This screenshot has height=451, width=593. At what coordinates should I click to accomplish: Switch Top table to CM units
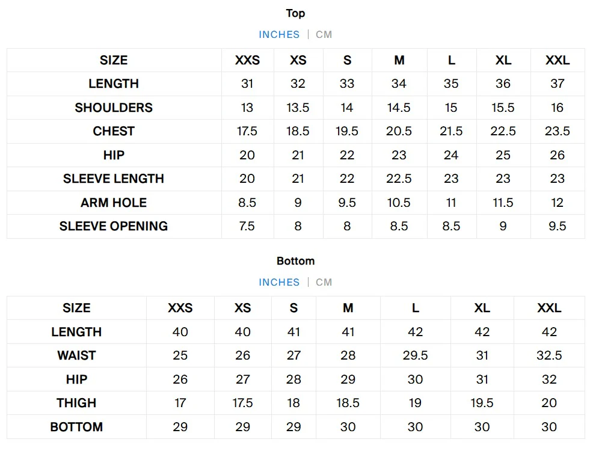point(324,34)
